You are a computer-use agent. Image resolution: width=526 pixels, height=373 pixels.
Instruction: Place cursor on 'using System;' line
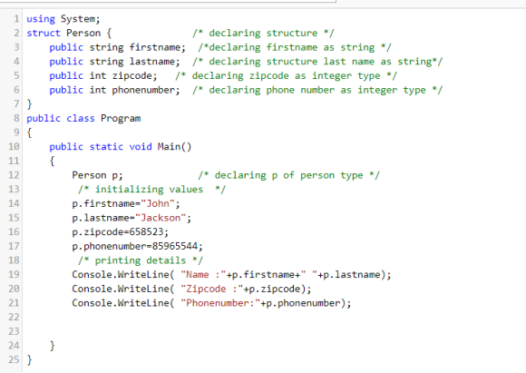[63, 19]
